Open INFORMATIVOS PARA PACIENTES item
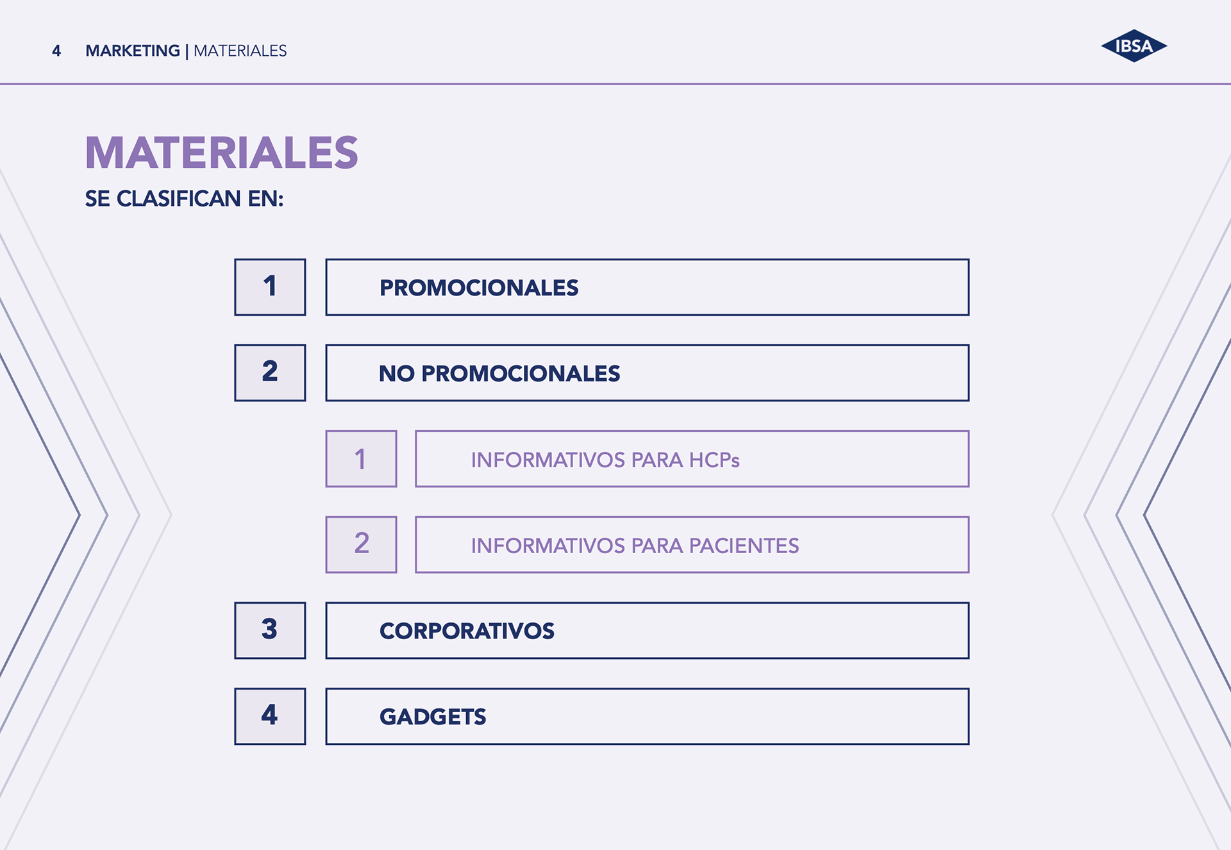Image resolution: width=1231 pixels, height=850 pixels. [x=692, y=545]
